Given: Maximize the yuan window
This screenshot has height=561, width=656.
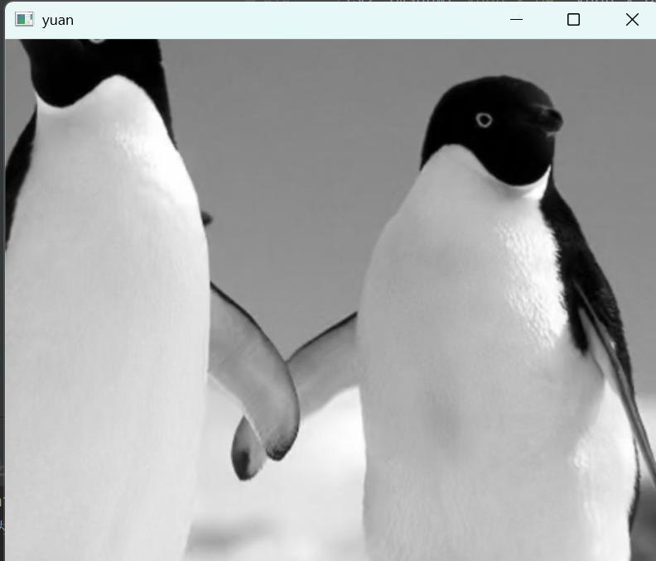Looking at the screenshot, I should tap(573, 20).
